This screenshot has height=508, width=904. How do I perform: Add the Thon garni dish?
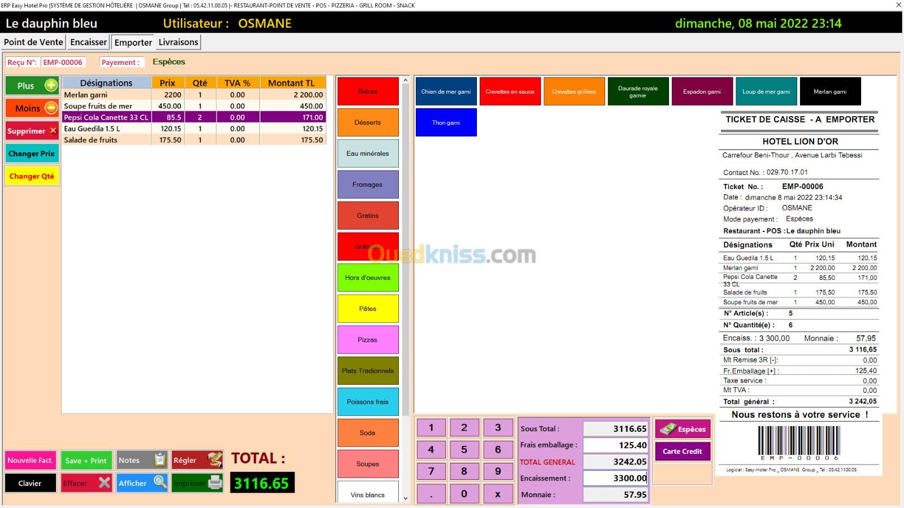(x=446, y=122)
